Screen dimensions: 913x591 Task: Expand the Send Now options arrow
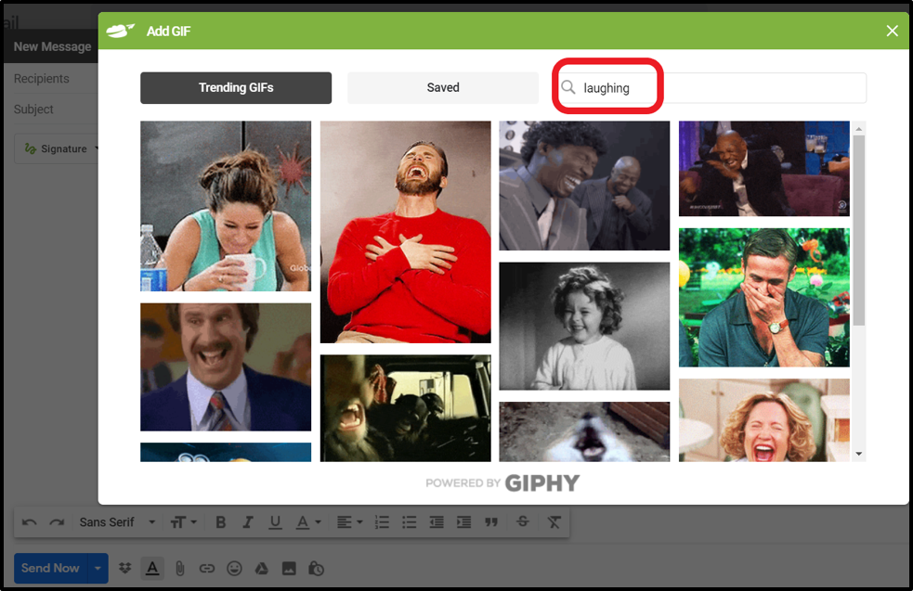pyautogui.click(x=98, y=568)
